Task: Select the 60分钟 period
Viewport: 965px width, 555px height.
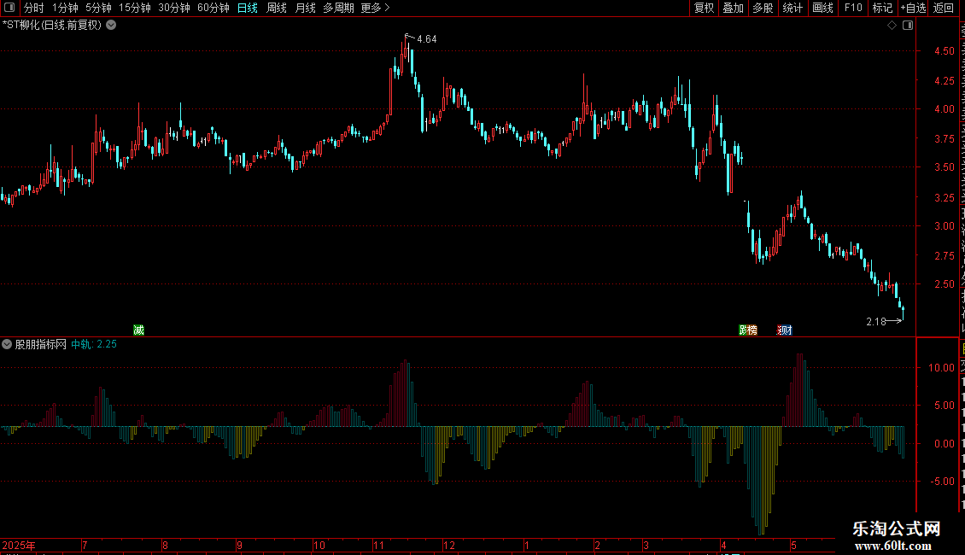Action: (213, 8)
